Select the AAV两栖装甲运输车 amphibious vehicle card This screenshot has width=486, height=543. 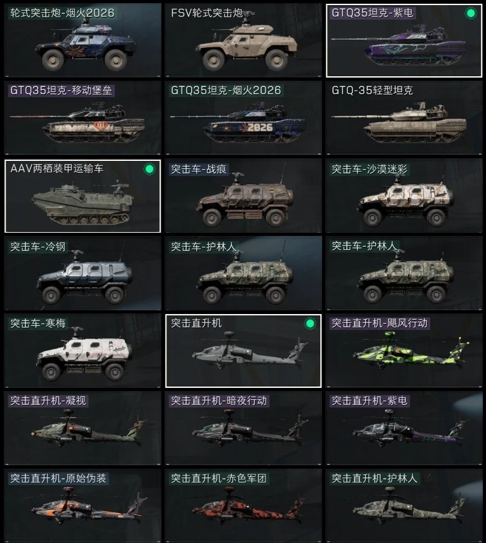[x=83, y=196]
